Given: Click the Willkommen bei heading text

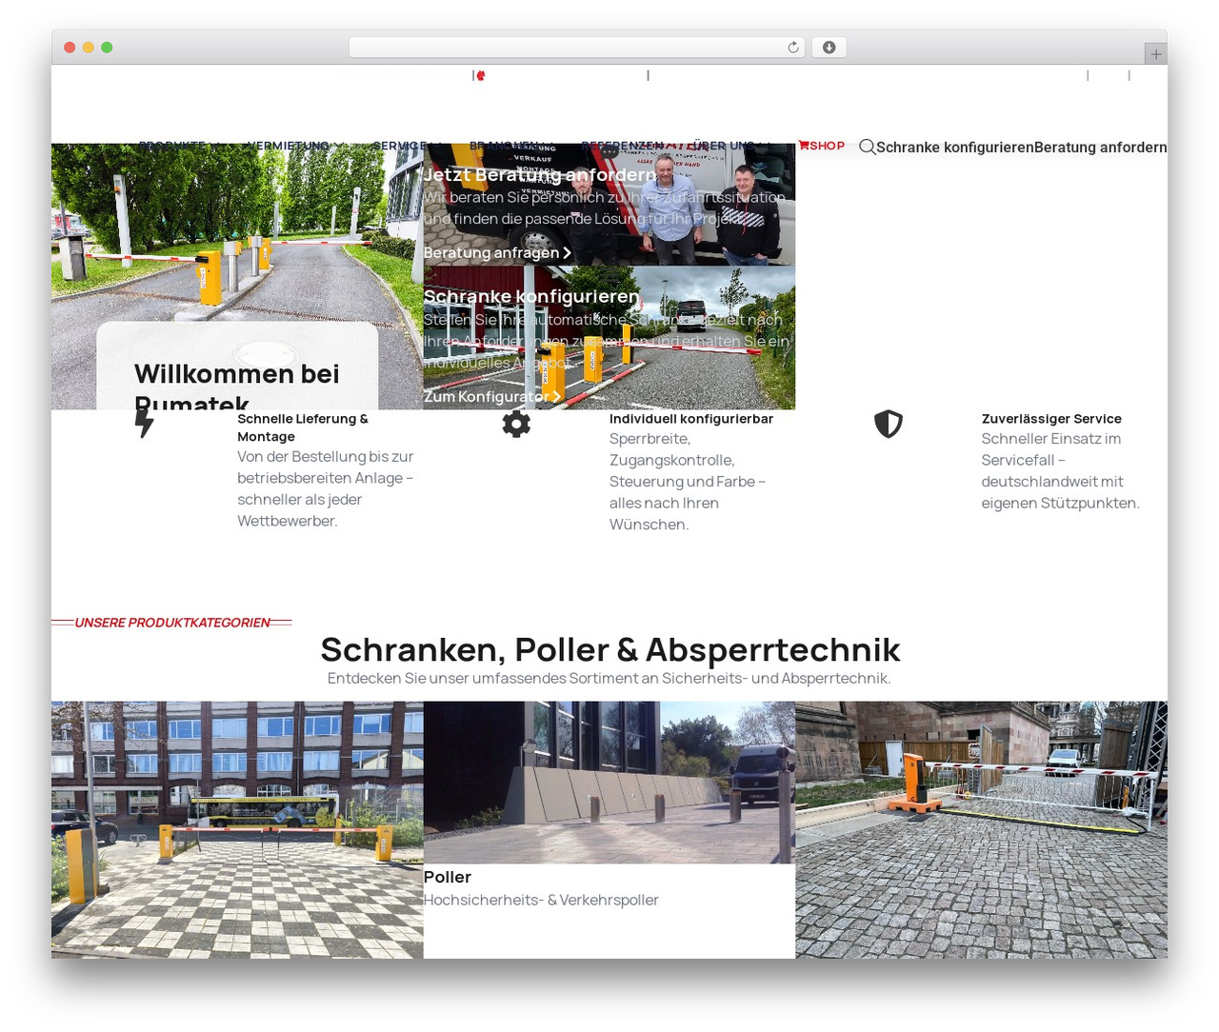Looking at the screenshot, I should click(237, 373).
